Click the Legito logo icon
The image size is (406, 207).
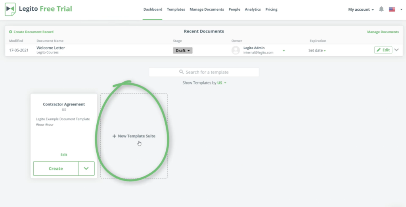[x=10, y=10]
